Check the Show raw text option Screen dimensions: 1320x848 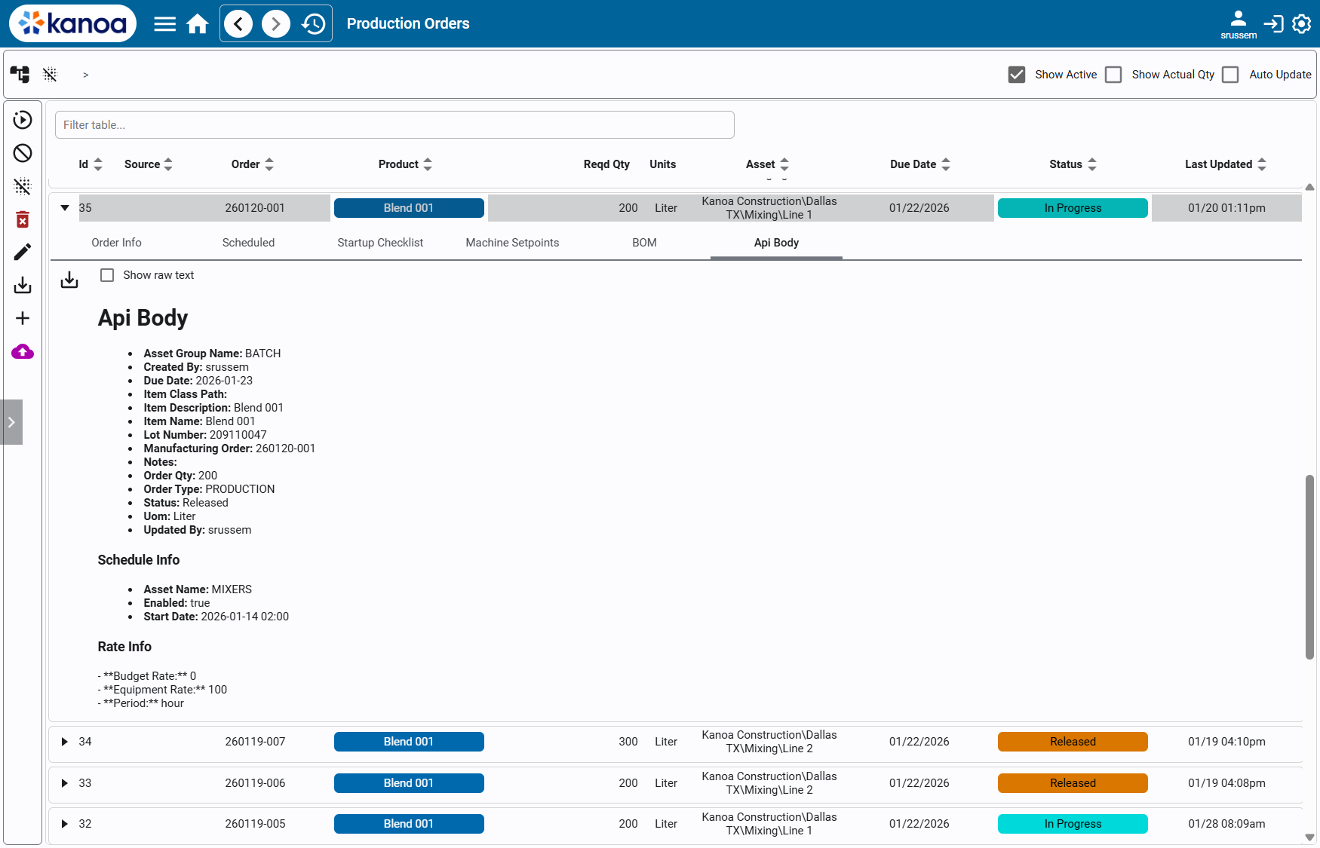[106, 275]
